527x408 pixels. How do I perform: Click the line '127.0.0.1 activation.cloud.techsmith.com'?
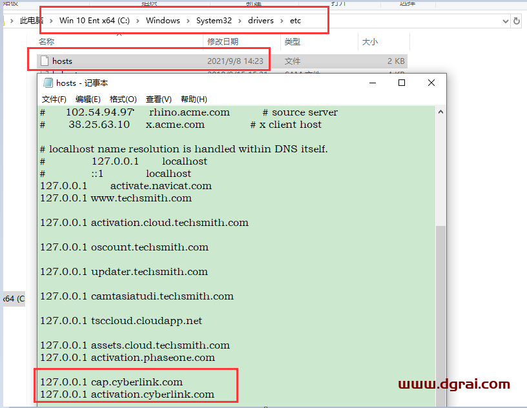coord(144,223)
